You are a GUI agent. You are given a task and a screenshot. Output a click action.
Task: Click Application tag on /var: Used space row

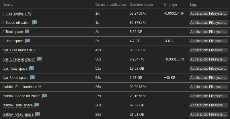208,78
